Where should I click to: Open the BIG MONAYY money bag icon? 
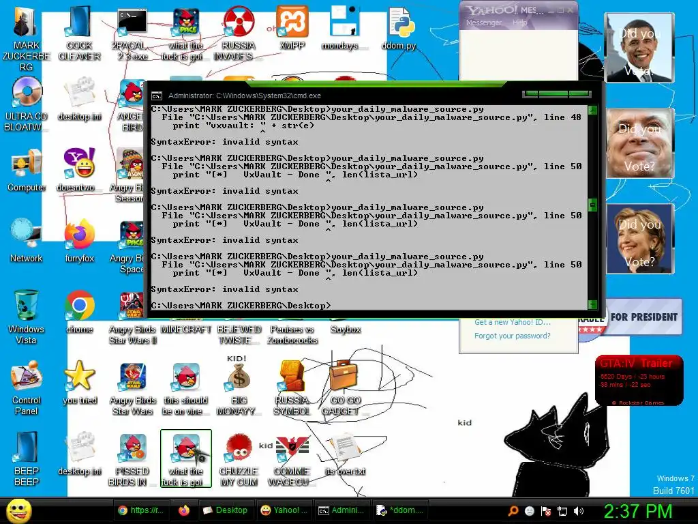click(239, 377)
